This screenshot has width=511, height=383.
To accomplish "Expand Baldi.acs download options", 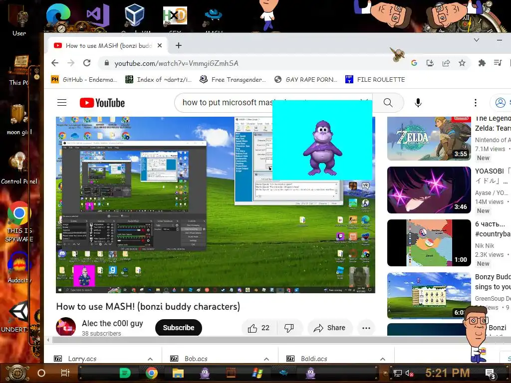I will [383, 359].
